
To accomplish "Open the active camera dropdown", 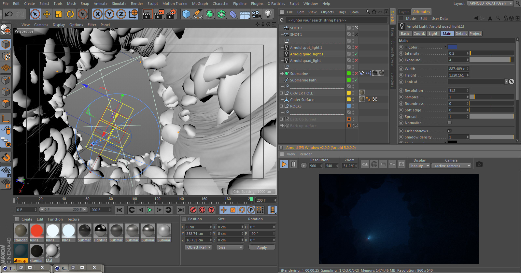I will click(451, 166).
